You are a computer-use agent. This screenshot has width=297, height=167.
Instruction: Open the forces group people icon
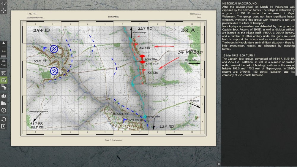pyautogui.click(x=4, y=96)
